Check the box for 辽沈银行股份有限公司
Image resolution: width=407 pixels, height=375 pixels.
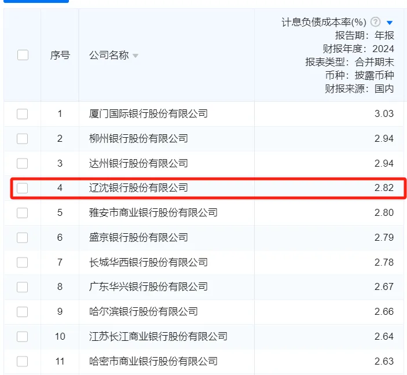(x=23, y=188)
